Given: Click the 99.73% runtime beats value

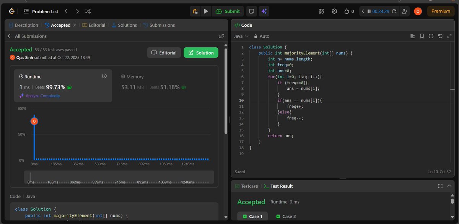Looking at the screenshot, I should (55, 87).
